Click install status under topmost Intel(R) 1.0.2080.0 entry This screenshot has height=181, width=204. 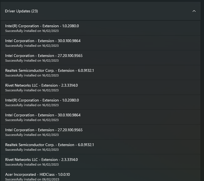tap(32, 31)
